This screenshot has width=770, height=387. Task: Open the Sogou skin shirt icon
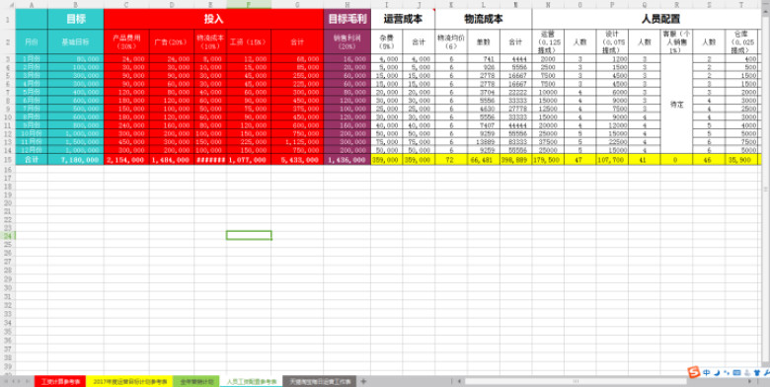pos(757,373)
